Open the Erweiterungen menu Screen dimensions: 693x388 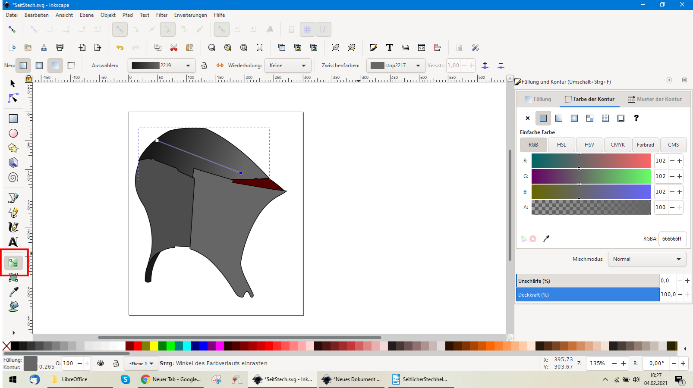point(190,15)
